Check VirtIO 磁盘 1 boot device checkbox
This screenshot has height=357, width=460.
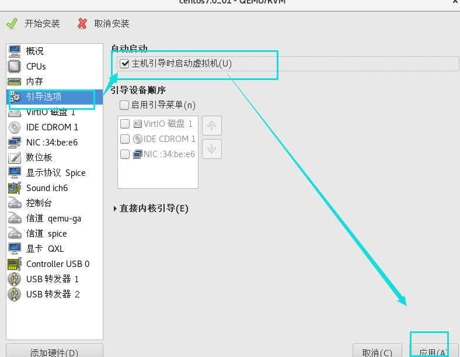coord(125,124)
